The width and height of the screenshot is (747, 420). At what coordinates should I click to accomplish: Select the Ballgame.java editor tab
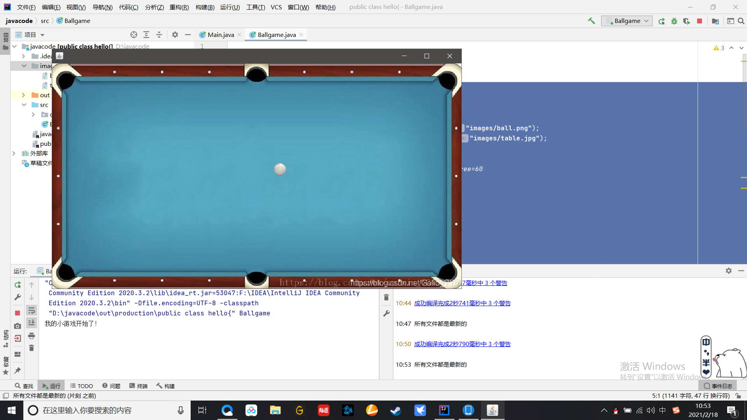(277, 35)
